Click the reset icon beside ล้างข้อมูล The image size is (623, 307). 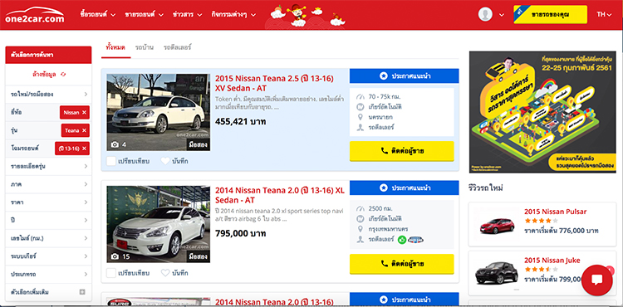63,74
